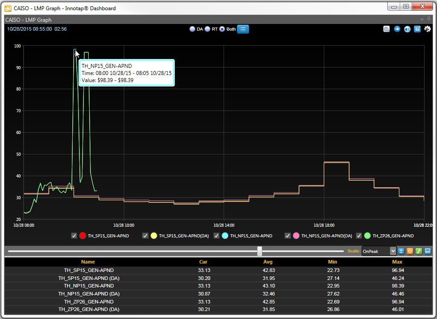Click the Avg value 43.10
437x319 pixels.
(x=269, y=286)
